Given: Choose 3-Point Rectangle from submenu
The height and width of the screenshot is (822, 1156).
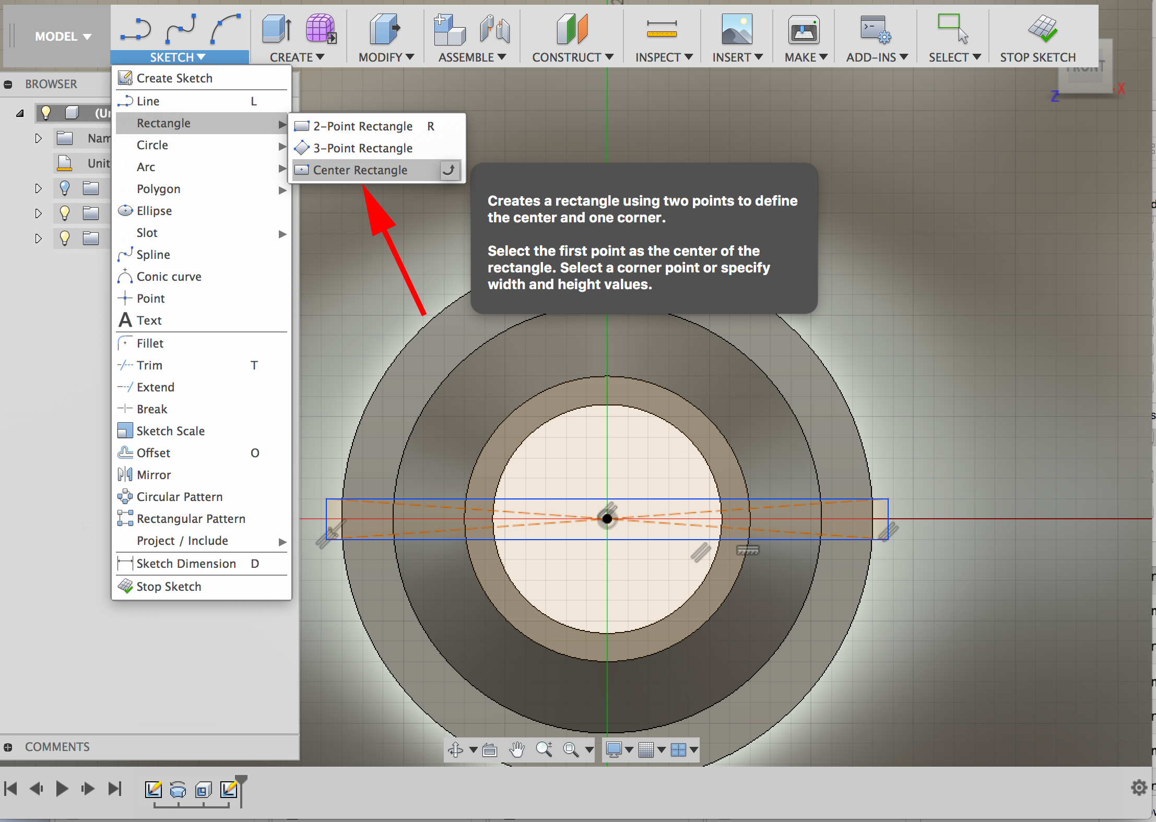Looking at the screenshot, I should [x=376, y=148].
